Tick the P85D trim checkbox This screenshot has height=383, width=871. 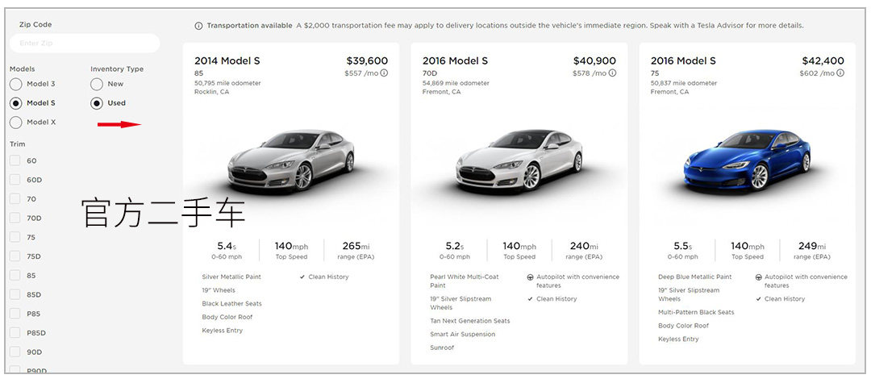(x=15, y=332)
